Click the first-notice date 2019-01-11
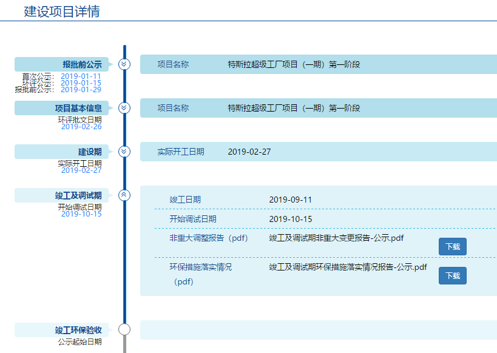497x353 pixels. [81, 76]
